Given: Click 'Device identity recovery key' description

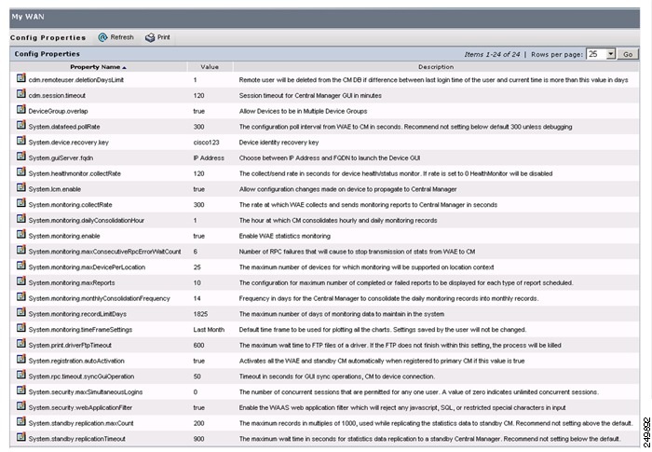Looking at the screenshot, I should pos(279,143).
